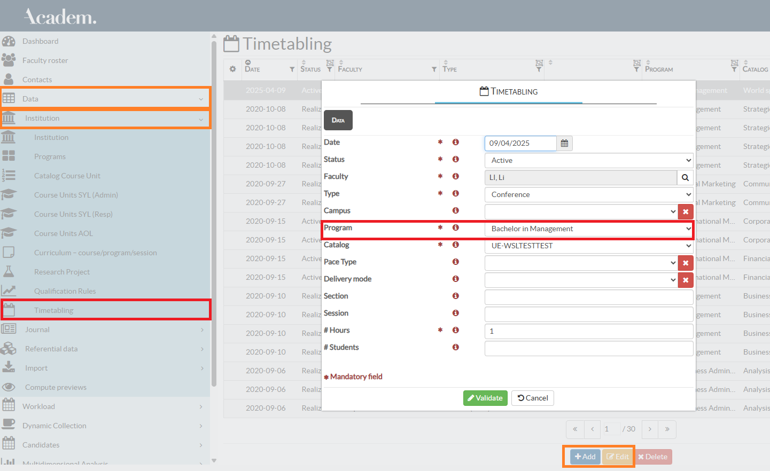Screen dimensions: 770x471
Task: Click the filter icon on Date column
Action: pyautogui.click(x=292, y=69)
